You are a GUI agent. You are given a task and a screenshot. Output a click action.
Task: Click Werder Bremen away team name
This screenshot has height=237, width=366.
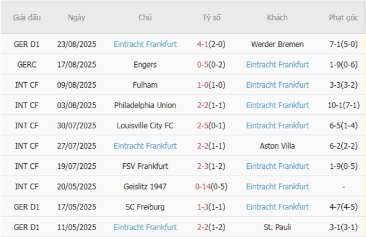pyautogui.click(x=277, y=44)
